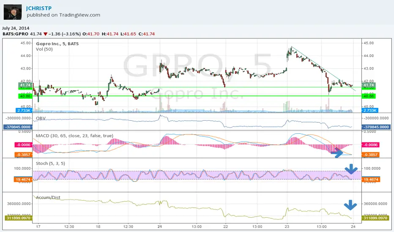Viewport: 394px width, 232px height.
Task: Click the 'Gopro Inc., 5, BATS' chart title
Action: (57, 43)
